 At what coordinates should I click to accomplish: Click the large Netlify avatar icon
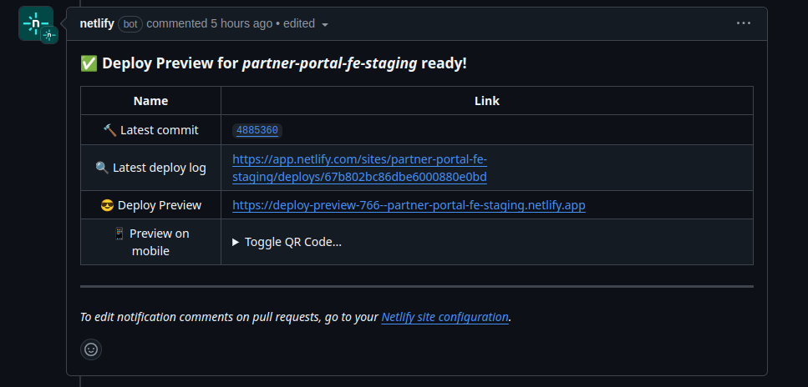coord(35,23)
